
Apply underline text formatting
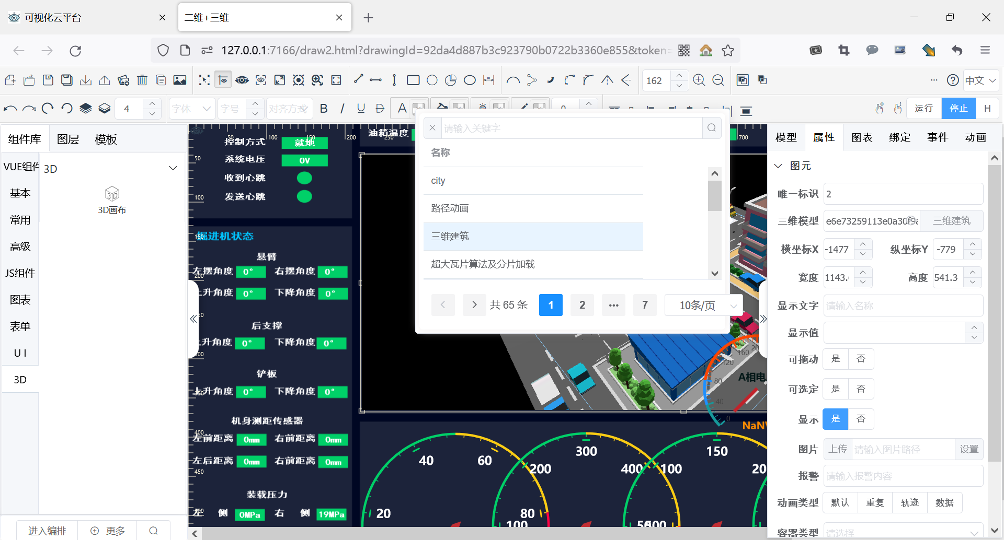point(361,108)
